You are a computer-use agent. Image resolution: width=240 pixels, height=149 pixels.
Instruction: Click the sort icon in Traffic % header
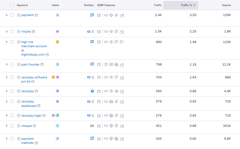[194, 5]
